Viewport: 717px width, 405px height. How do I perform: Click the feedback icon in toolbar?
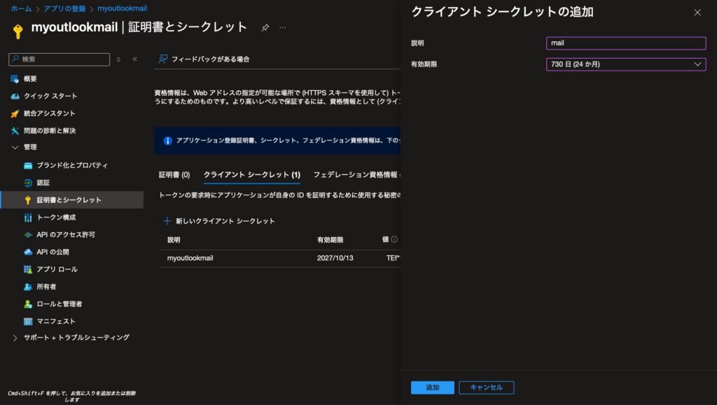[162, 59]
